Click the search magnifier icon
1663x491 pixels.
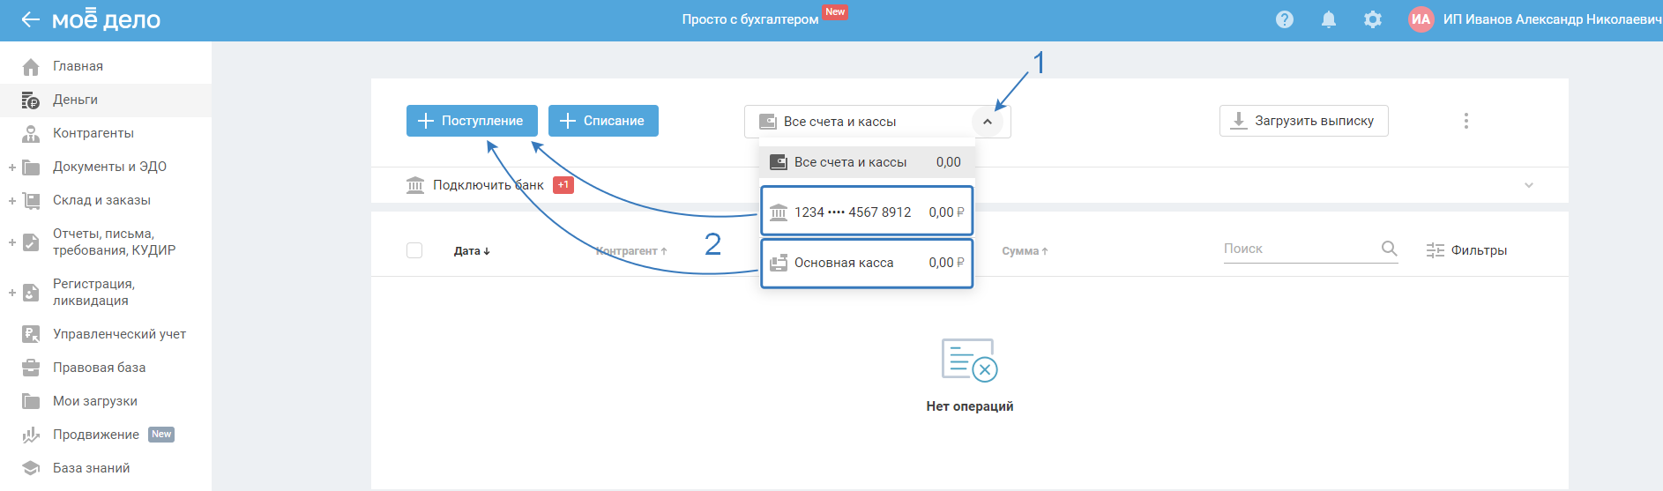[1389, 249]
